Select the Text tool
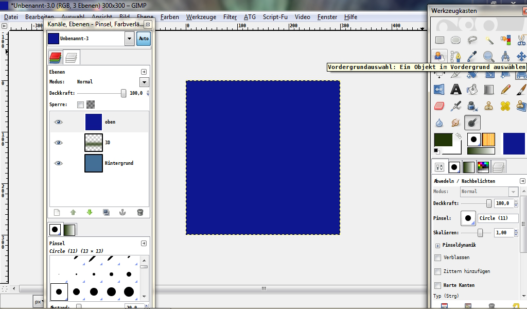This screenshot has height=309, width=527. click(x=456, y=90)
